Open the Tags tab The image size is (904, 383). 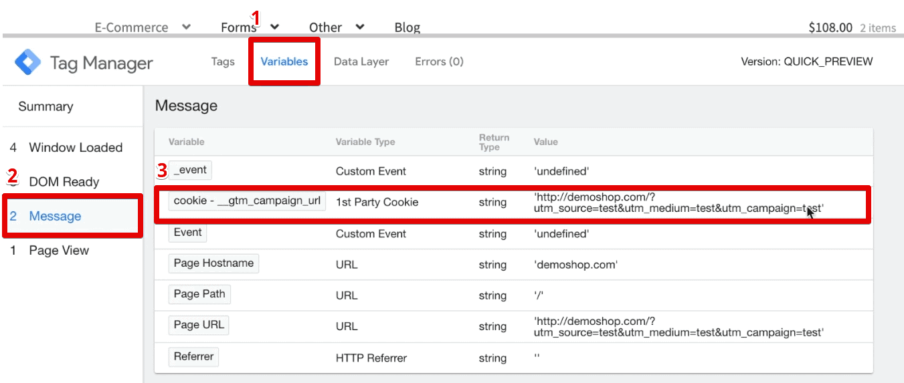[x=223, y=61]
